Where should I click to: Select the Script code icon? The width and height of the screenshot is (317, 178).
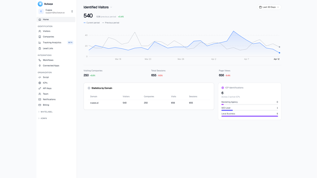click(x=40, y=77)
